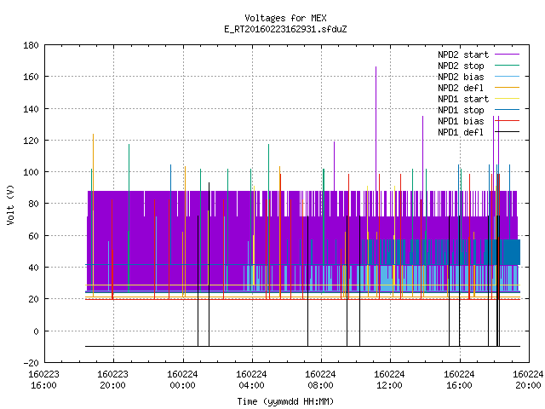Click the 160224 12:00 x-axis tick label

click(389, 380)
